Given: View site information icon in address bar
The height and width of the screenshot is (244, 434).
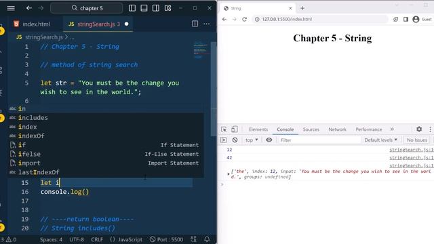Looking at the screenshot, I should click(x=257, y=19).
